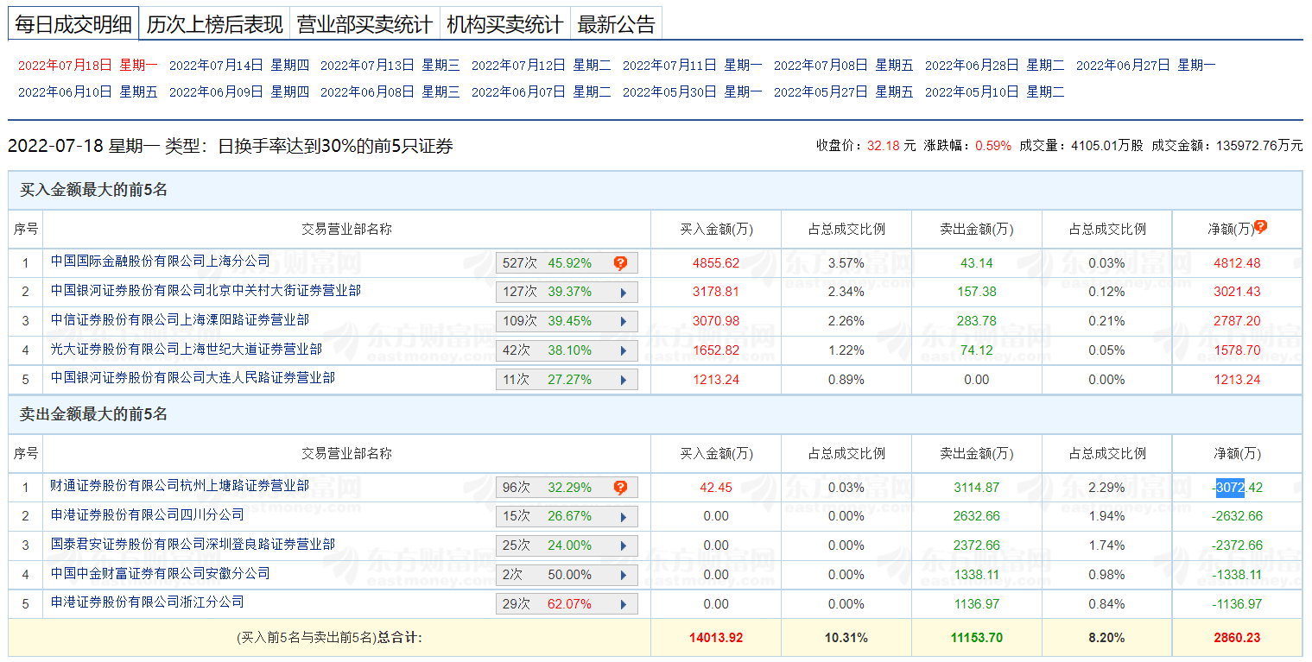1312x662 pixels.
Task: Choose the date 2022年05月10日 星期二
Action: pos(994,91)
